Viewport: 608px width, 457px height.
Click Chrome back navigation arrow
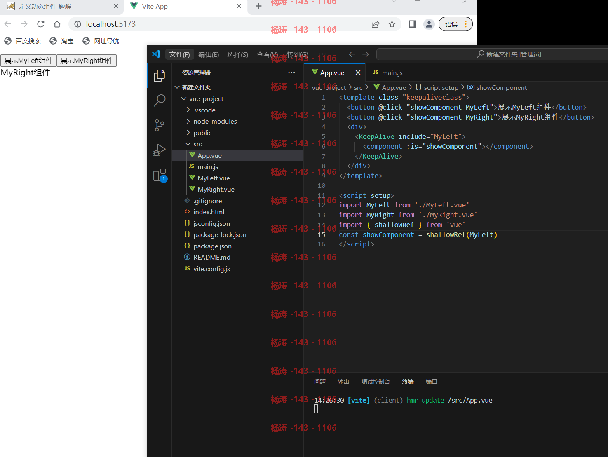pyautogui.click(x=8, y=24)
